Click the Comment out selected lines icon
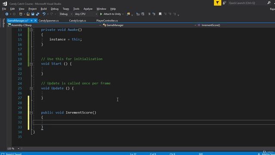This screenshot has height=155, width=275. [138, 14]
